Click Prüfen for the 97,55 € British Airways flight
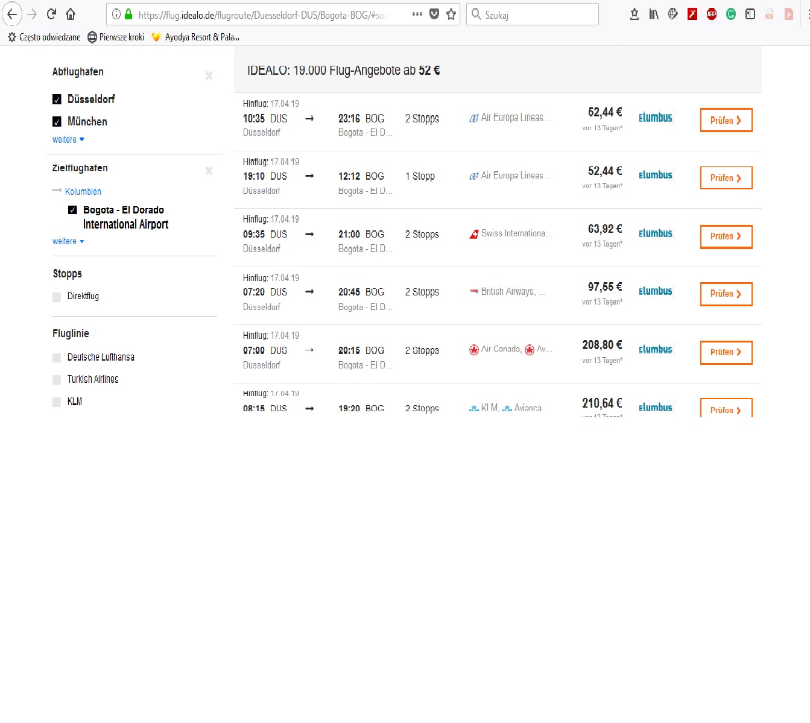This screenshot has height=723, width=810. pos(726,294)
